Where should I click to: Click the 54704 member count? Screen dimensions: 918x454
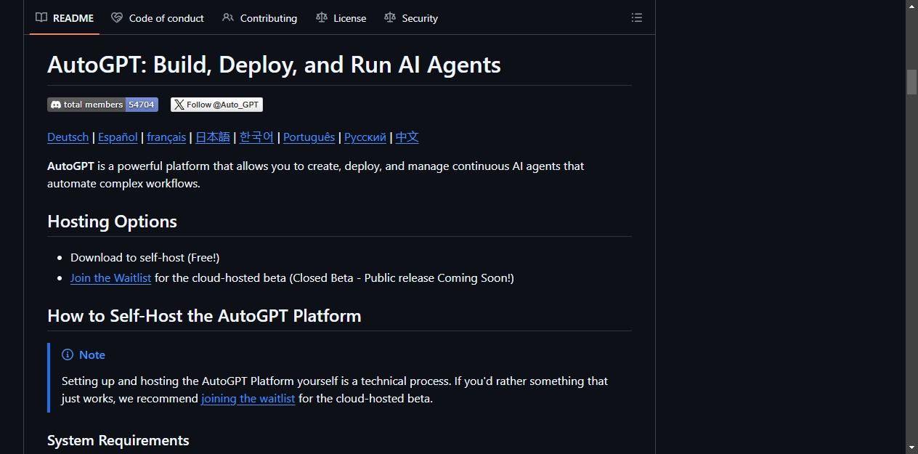(142, 105)
